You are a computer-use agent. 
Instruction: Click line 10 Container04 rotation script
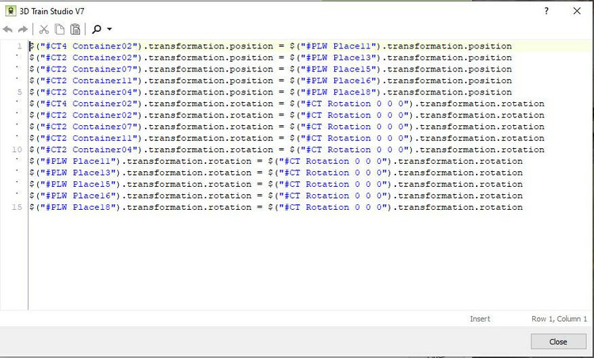[x=287, y=150]
